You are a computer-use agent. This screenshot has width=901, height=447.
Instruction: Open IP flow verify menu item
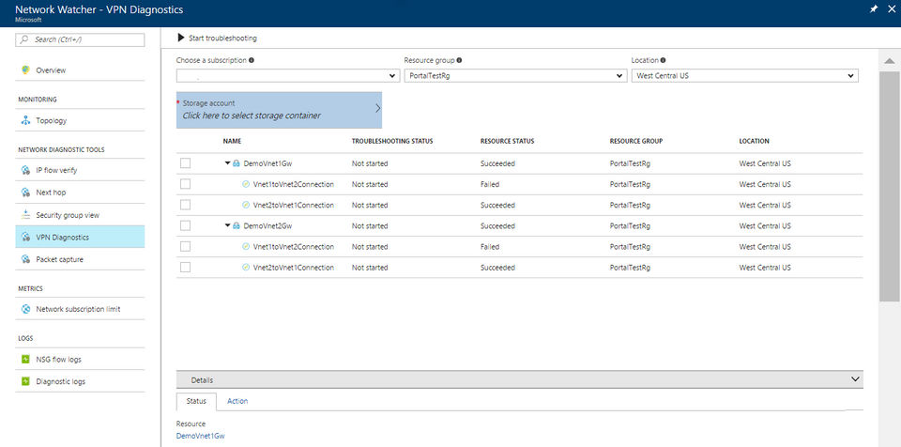(x=80, y=170)
